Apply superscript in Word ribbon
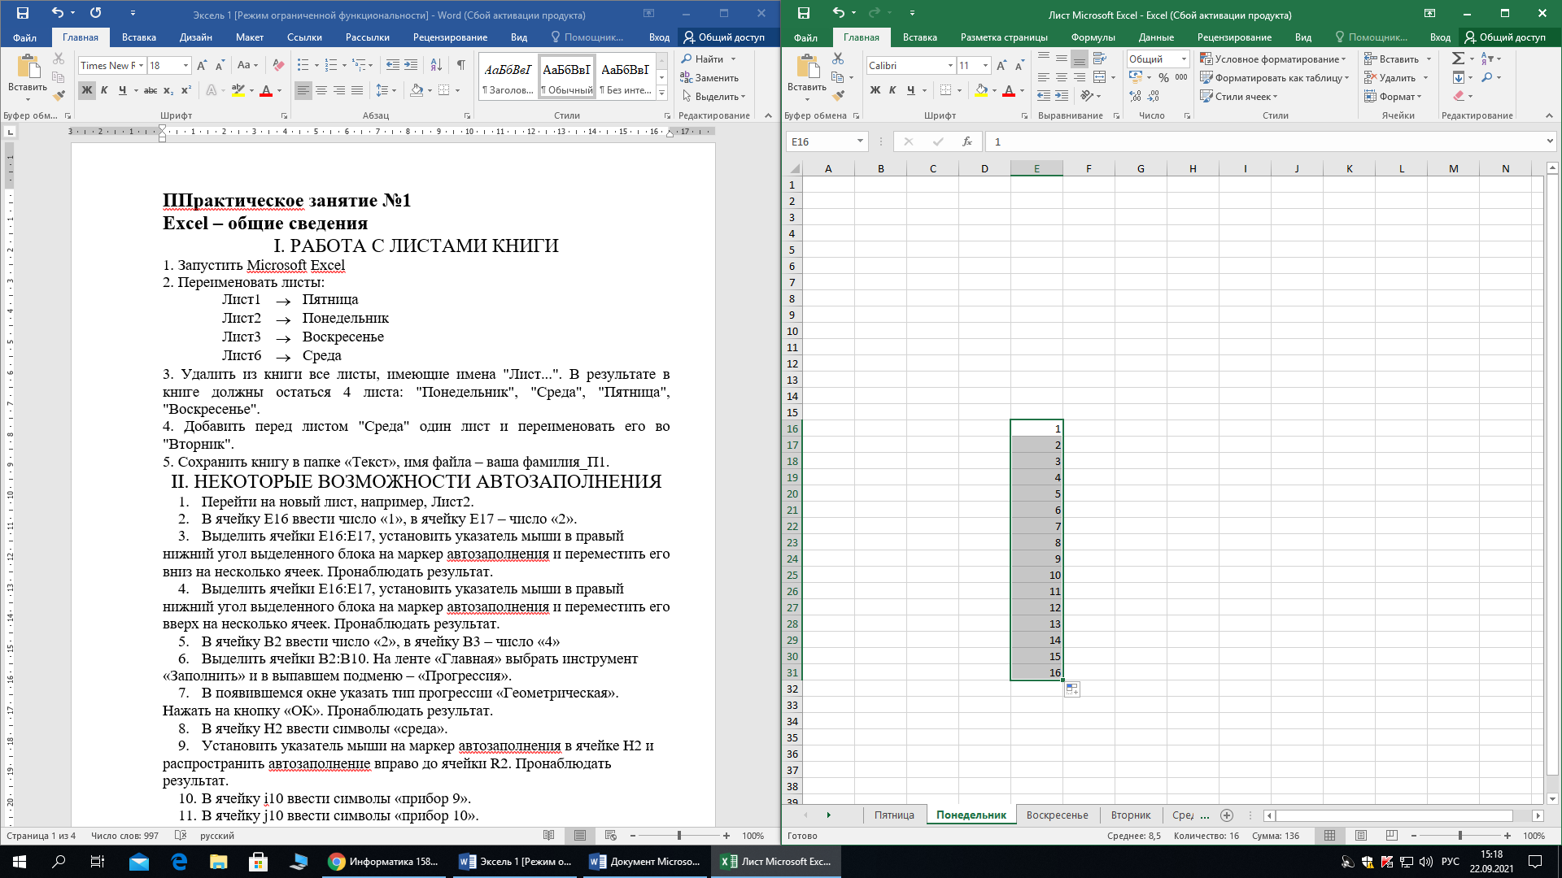The image size is (1562, 878). (x=185, y=90)
